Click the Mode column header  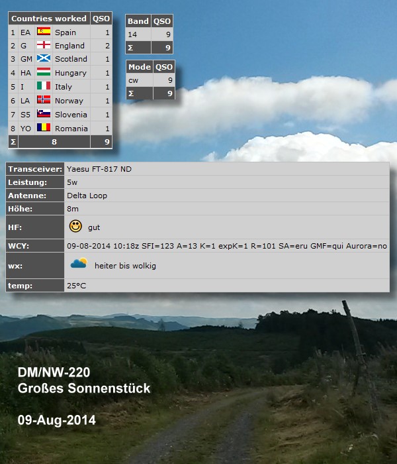139,67
